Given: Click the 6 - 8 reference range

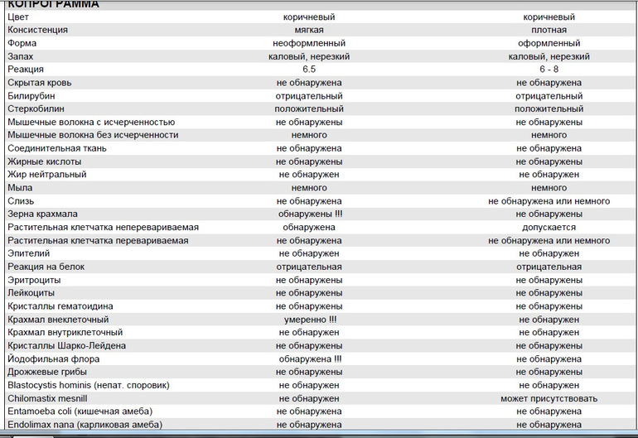Looking at the screenshot, I should 549,70.
